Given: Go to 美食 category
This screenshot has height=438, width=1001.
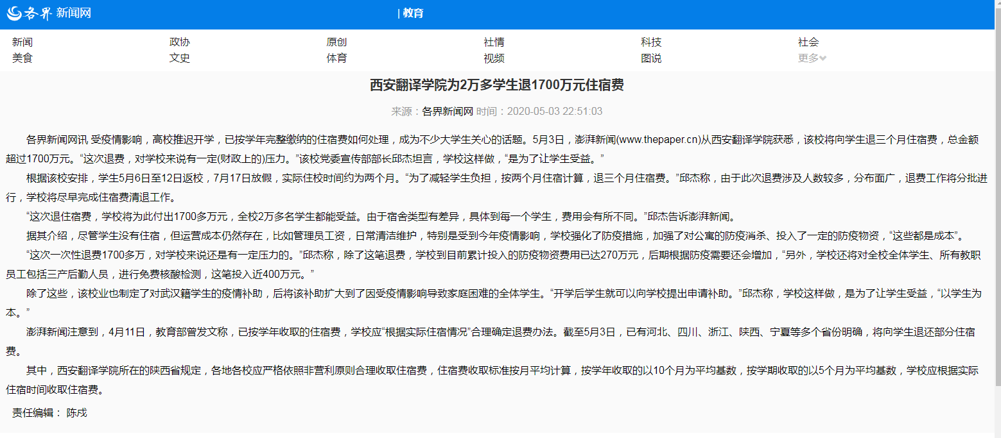Looking at the screenshot, I should click(22, 58).
